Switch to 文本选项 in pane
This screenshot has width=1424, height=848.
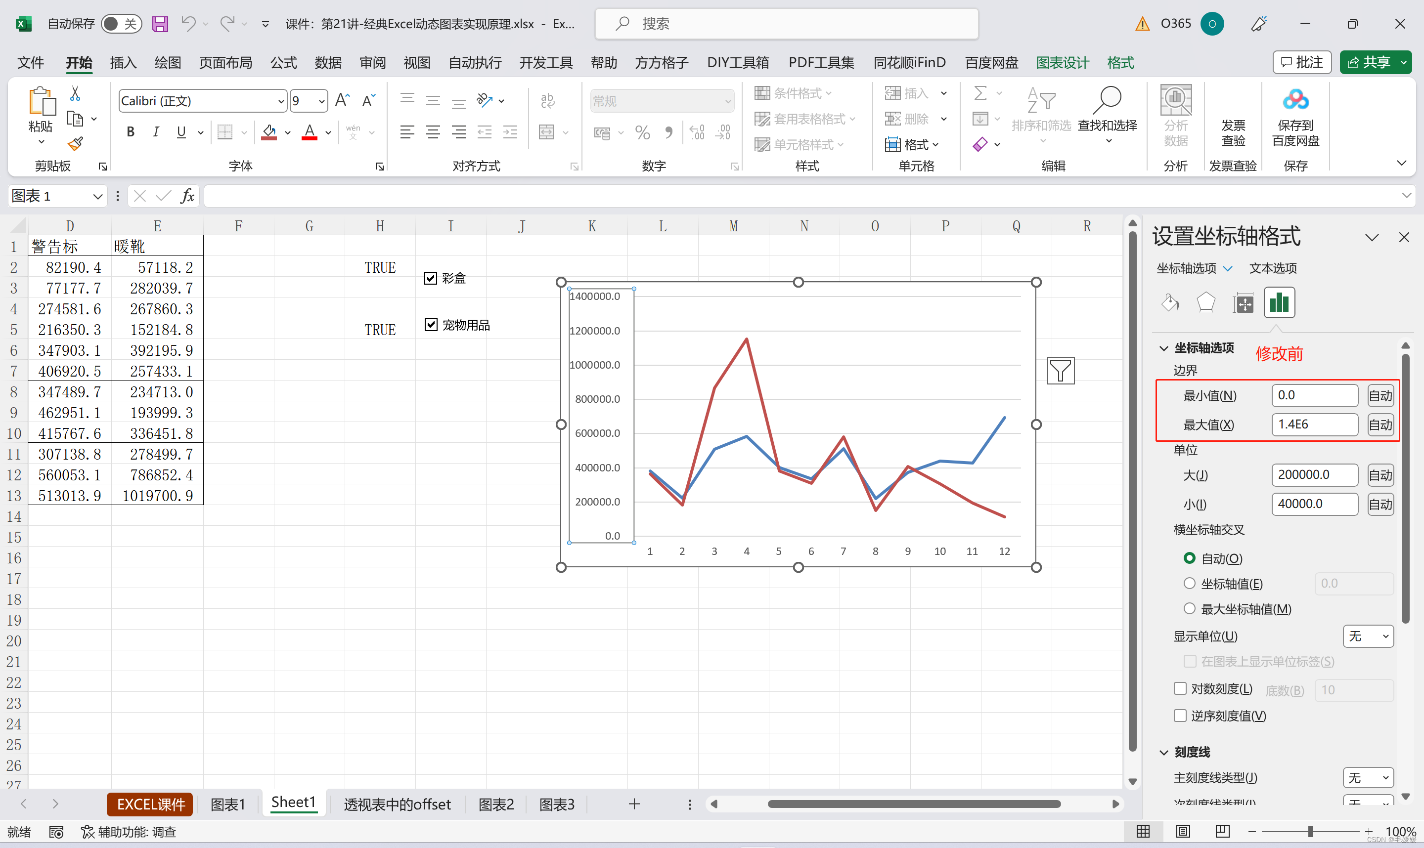[x=1273, y=268]
